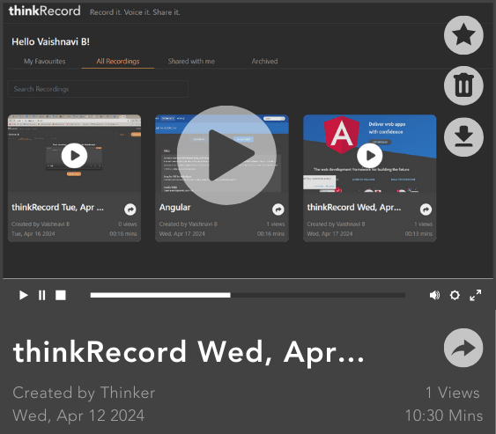Click the 10:30 Mins duration
This screenshot has width=496, height=434.
coord(444,416)
